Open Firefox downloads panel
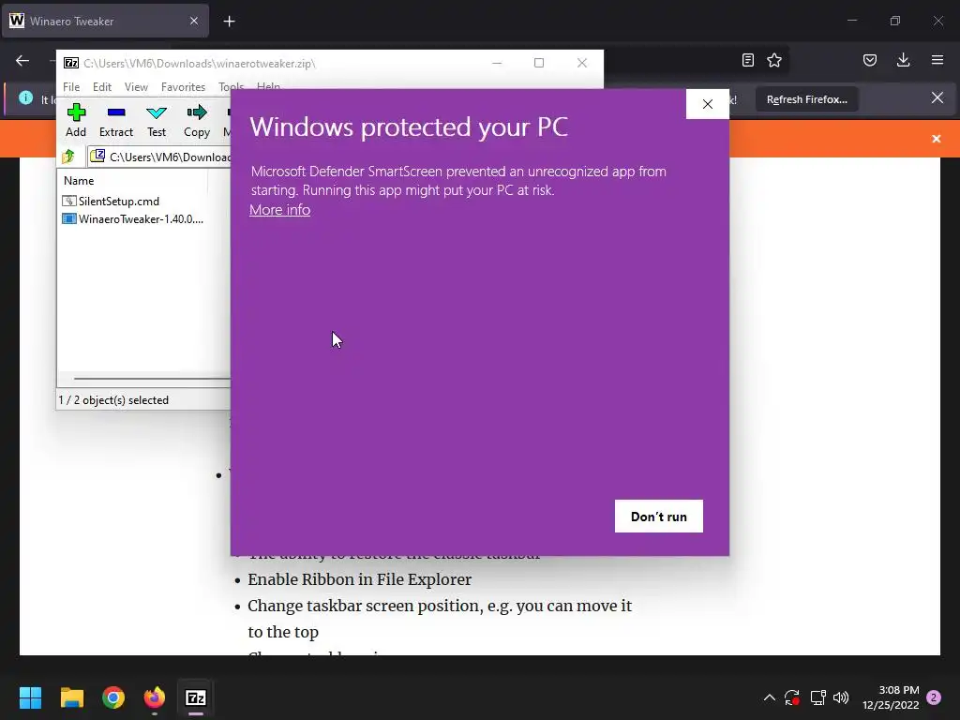The height and width of the screenshot is (720, 960). (x=903, y=60)
